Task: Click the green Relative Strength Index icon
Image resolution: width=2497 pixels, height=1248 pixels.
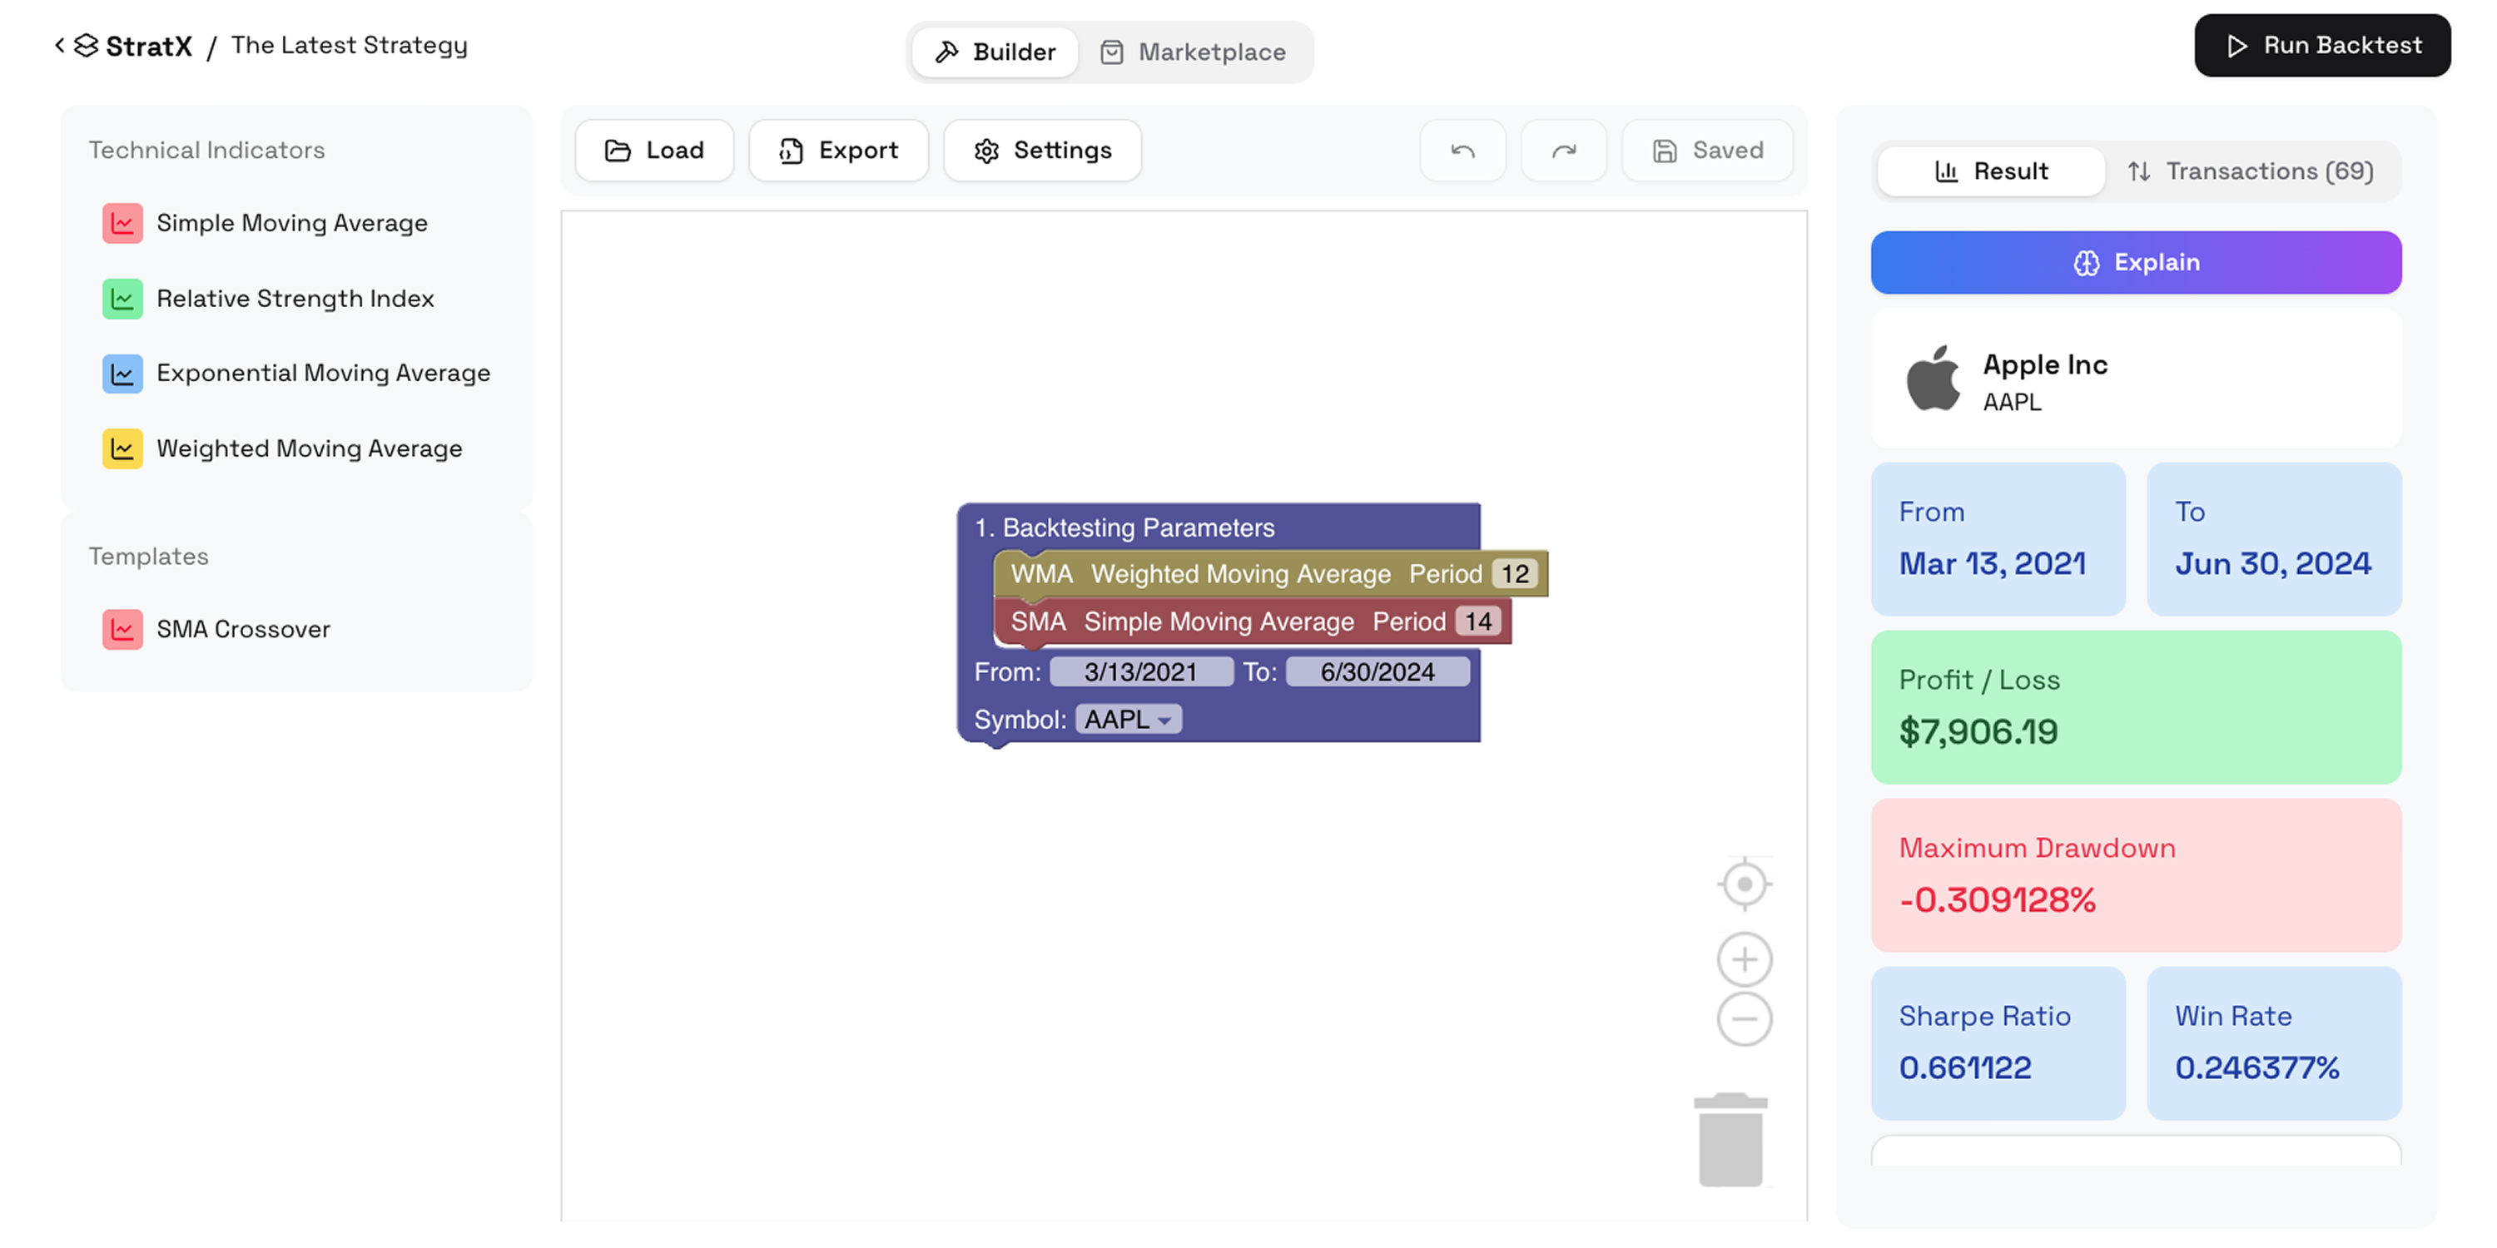Action: pos(122,299)
